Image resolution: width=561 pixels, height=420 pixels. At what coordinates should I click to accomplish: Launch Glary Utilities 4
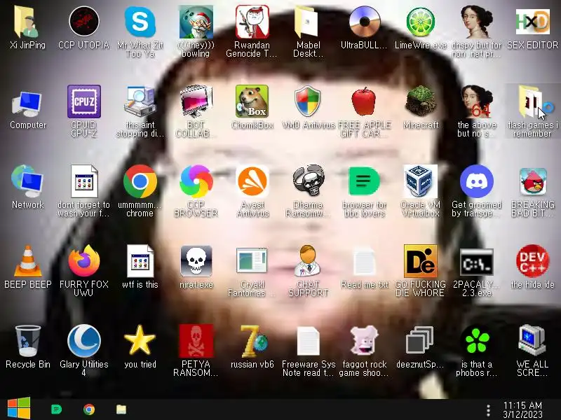[83, 341]
